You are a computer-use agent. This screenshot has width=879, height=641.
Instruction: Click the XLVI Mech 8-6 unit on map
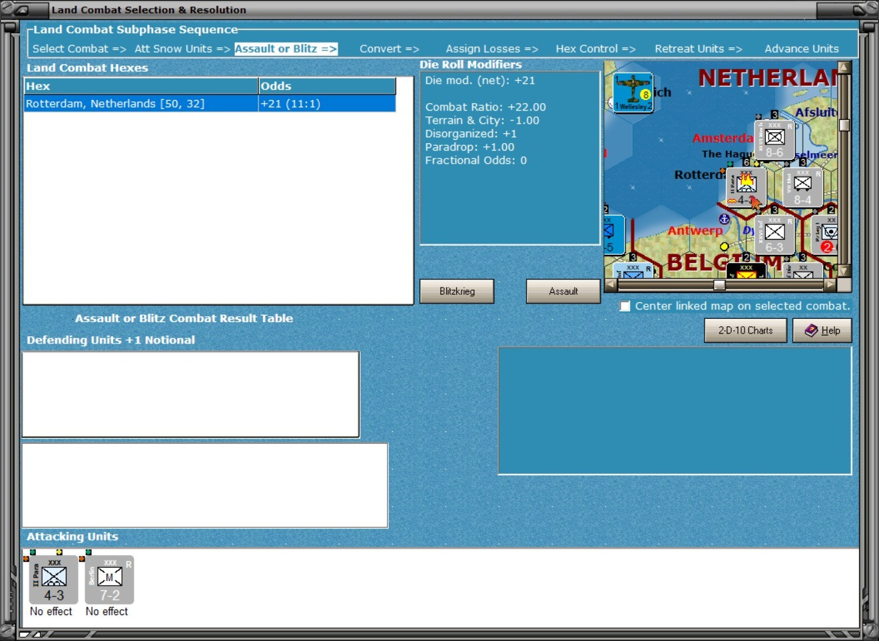coord(774,140)
